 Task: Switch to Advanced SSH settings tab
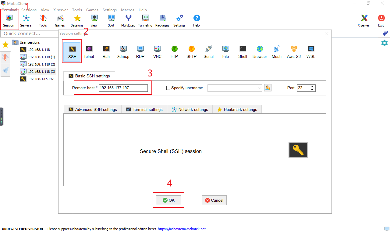93,109
